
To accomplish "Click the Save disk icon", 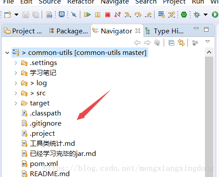I will (x=25, y=14).
